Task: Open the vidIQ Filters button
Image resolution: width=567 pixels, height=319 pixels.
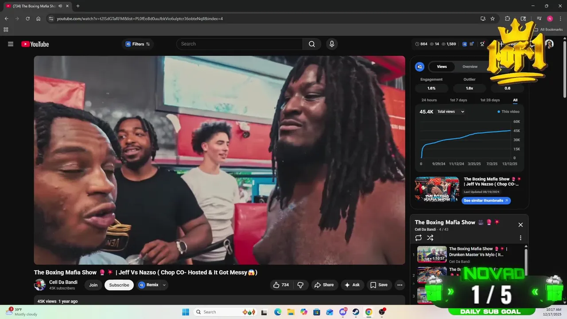Action: 138,44
